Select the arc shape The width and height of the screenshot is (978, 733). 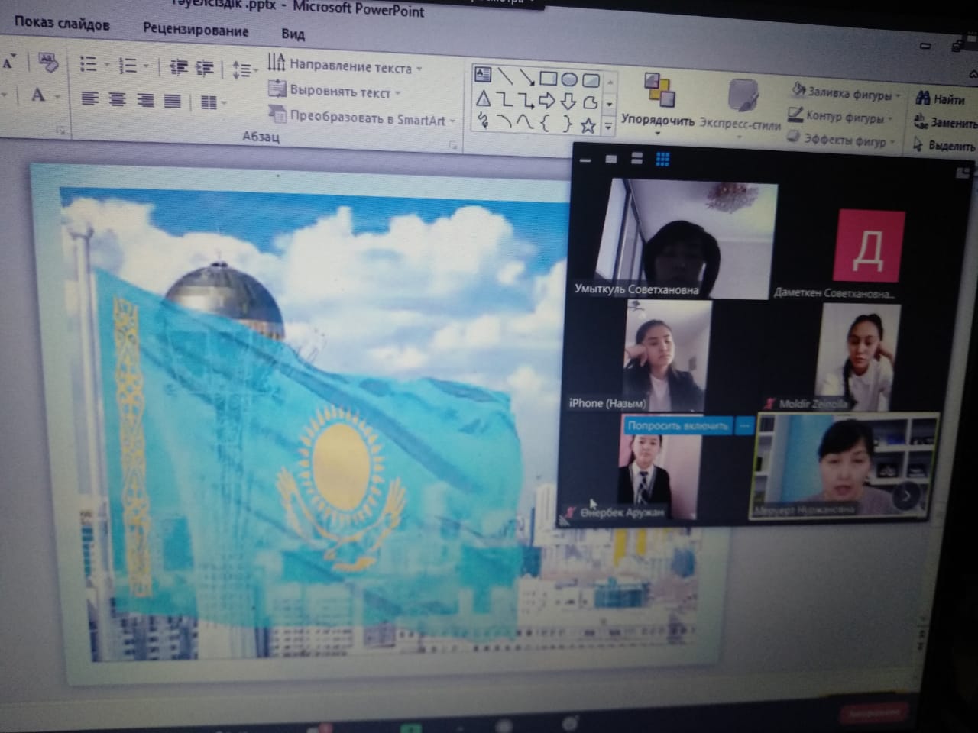504,121
